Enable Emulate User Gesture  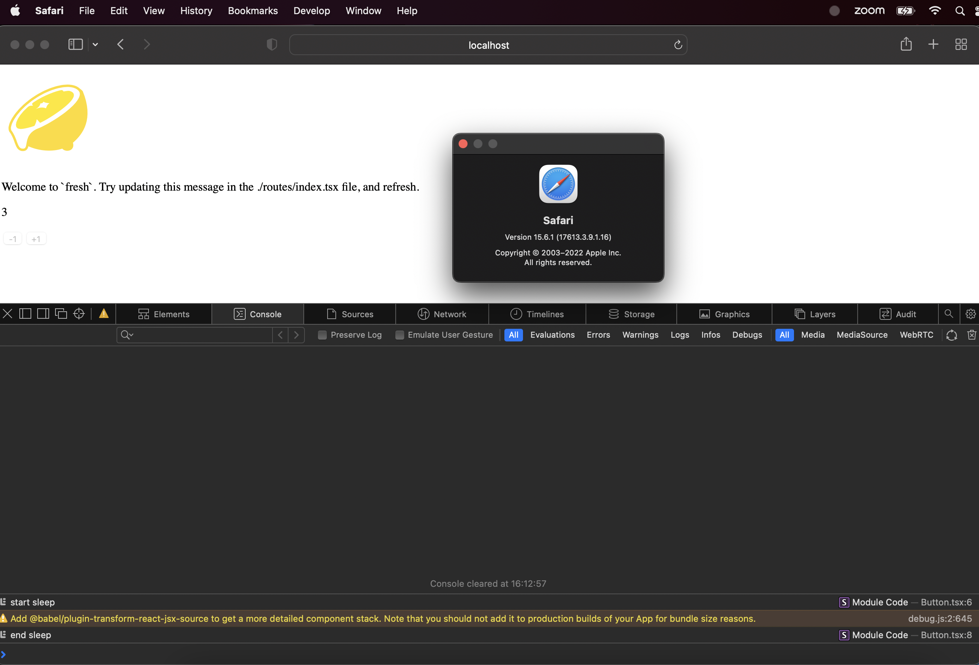click(x=399, y=335)
